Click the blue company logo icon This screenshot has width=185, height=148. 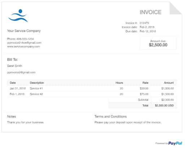pyautogui.click(x=18, y=16)
